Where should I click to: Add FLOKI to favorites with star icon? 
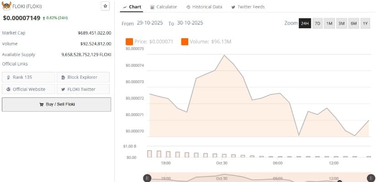105,6
